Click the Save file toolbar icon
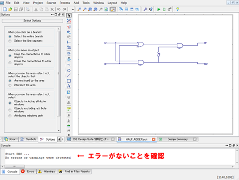 pyautogui.click(x=15, y=9)
